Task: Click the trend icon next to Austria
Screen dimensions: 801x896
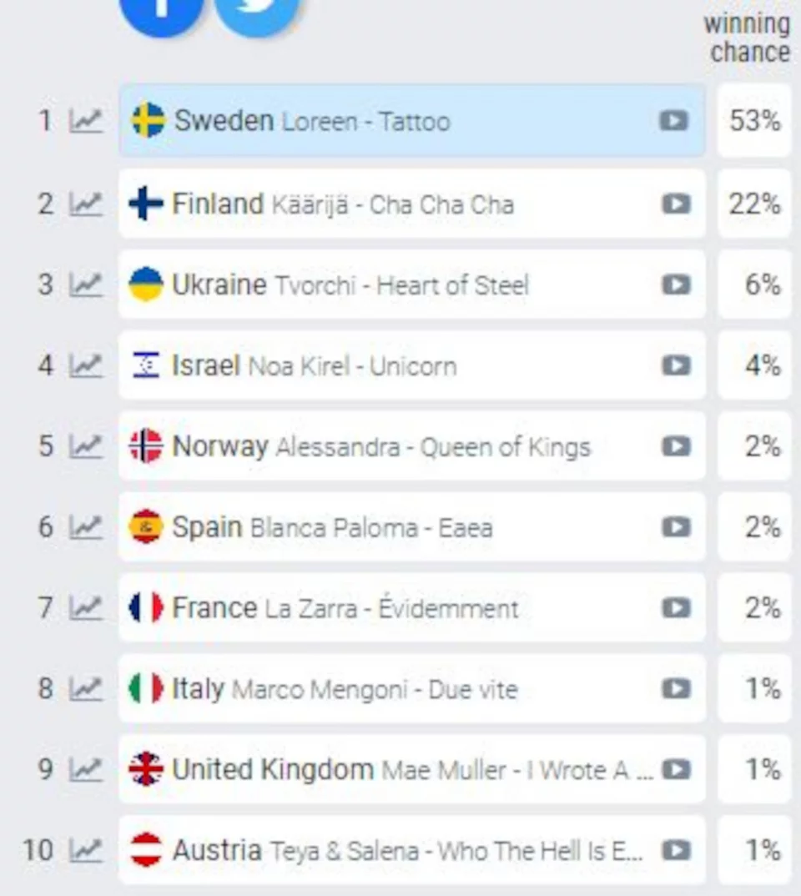Action: point(86,850)
